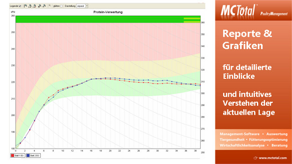
Task: Click the 38 label on the x-axis
Action: pos(195,151)
